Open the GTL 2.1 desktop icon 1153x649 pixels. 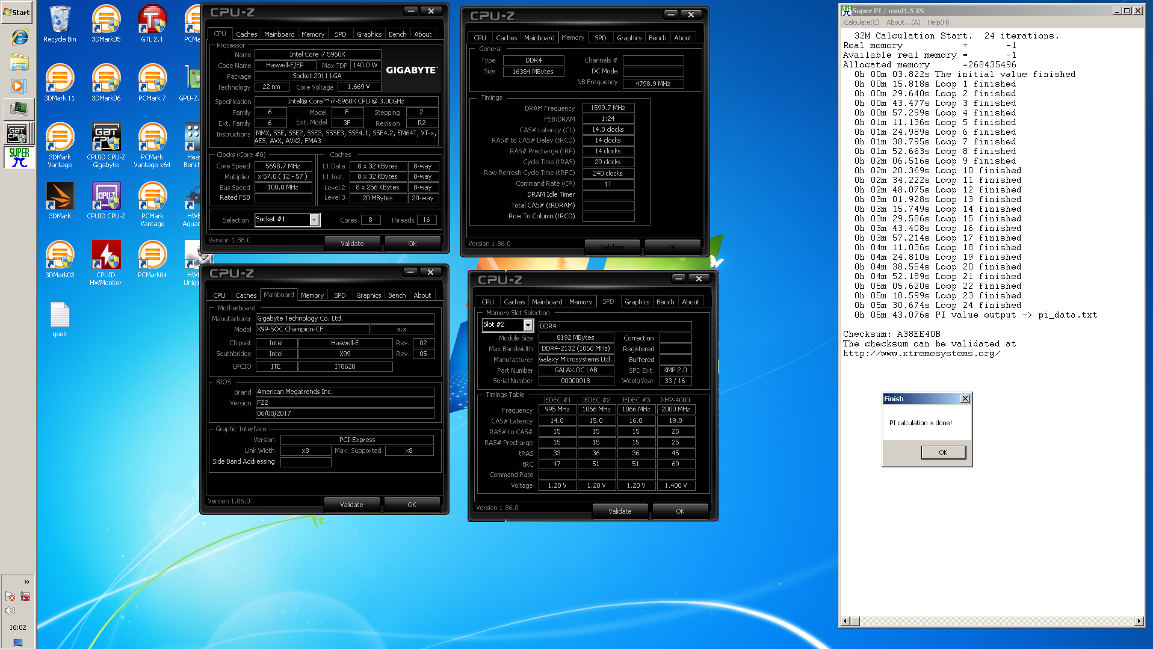tap(152, 24)
